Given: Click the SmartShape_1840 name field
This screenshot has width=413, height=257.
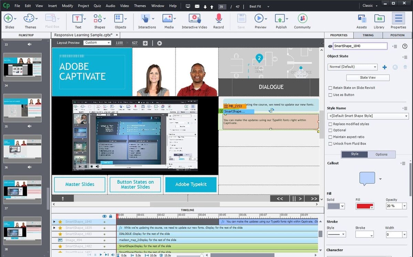Looking at the screenshot, I should (x=360, y=46).
